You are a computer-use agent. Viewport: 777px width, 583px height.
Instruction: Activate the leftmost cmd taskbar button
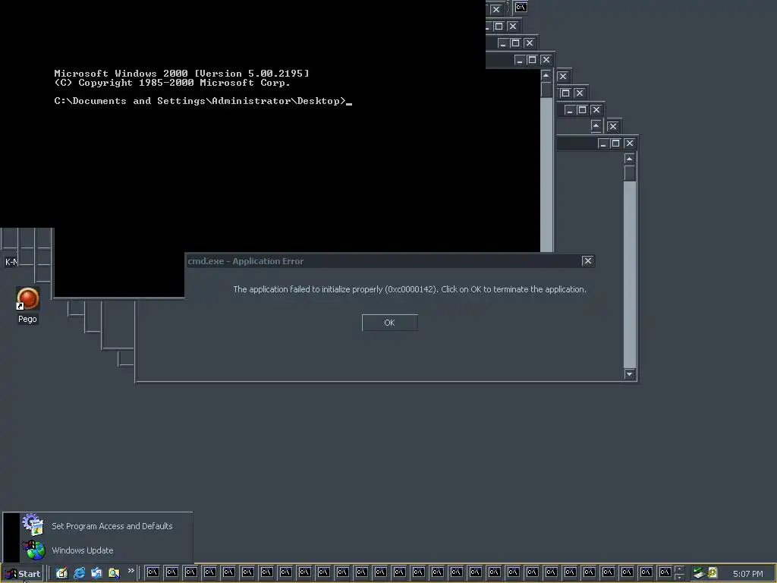[x=153, y=572]
